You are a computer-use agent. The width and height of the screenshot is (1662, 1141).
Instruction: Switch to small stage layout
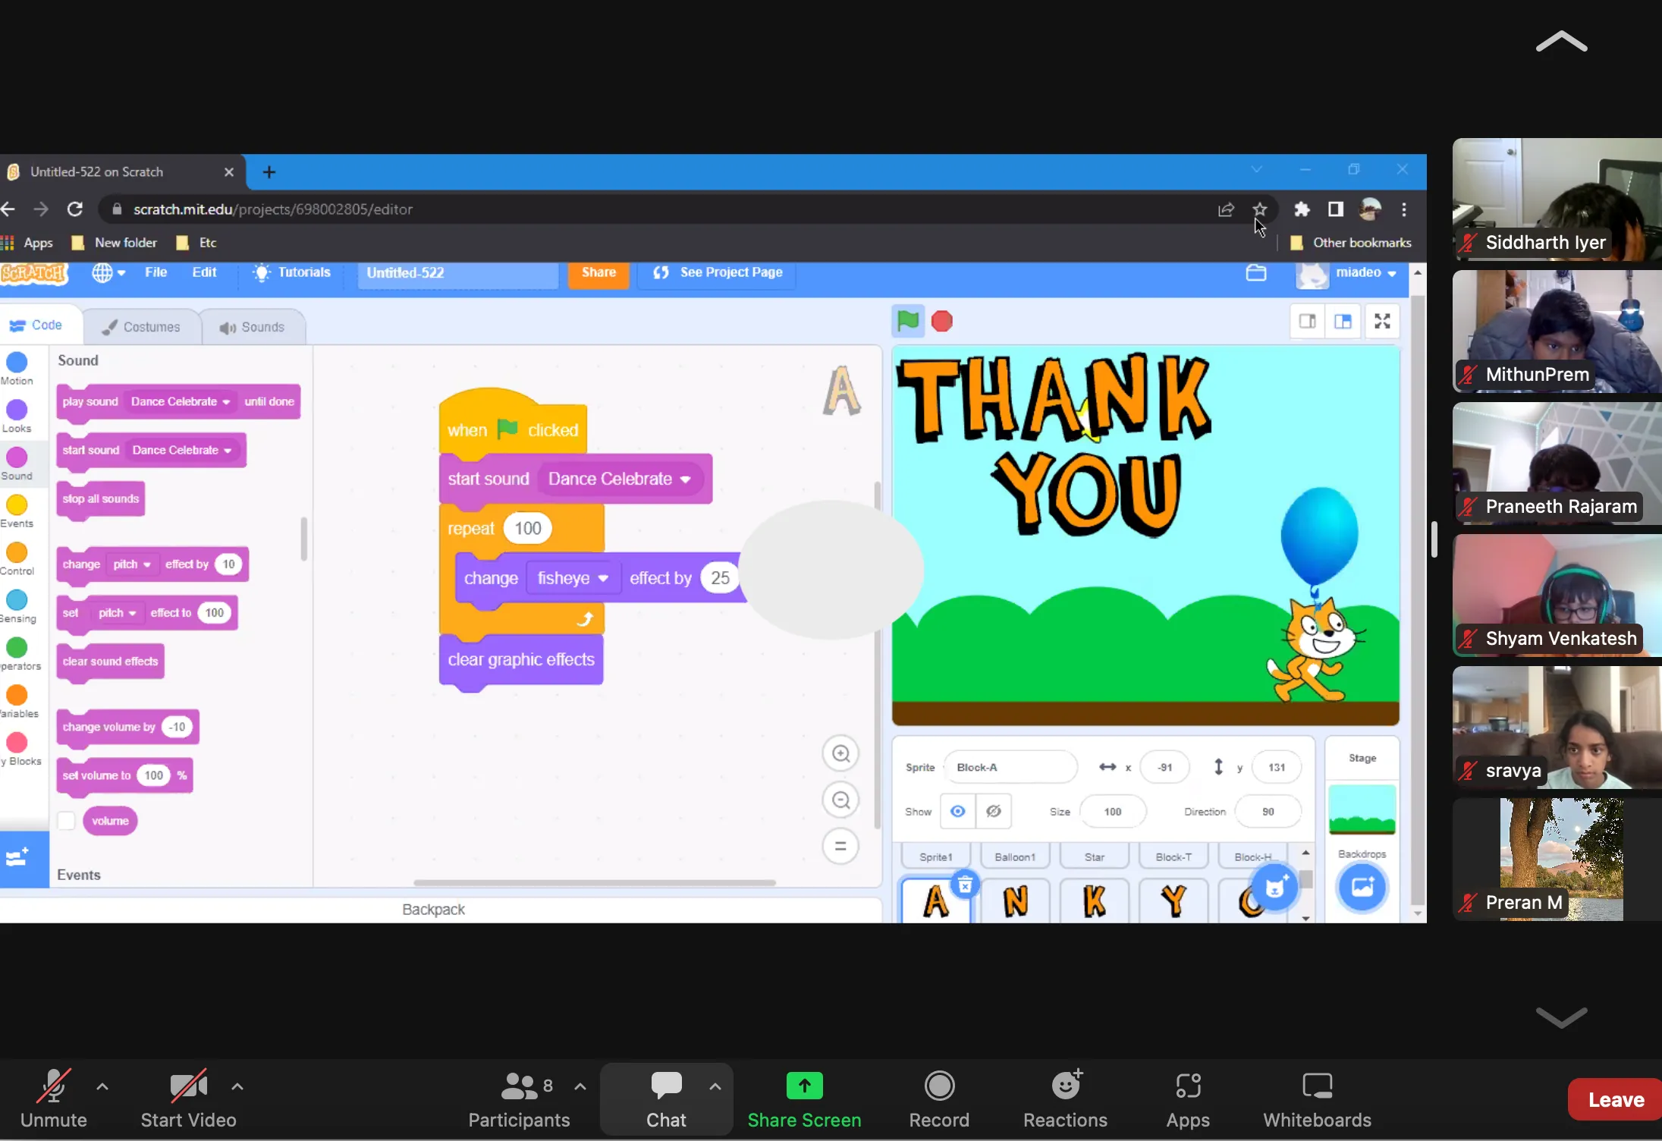(1307, 321)
